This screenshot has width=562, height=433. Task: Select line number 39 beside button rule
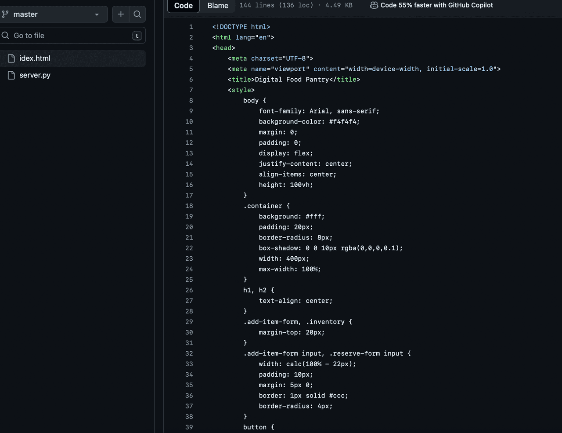pos(189,427)
